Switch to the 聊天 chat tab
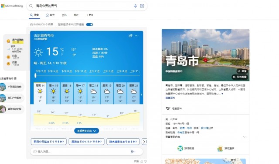The width and height of the screenshot is (279, 164). [x=50, y=15]
